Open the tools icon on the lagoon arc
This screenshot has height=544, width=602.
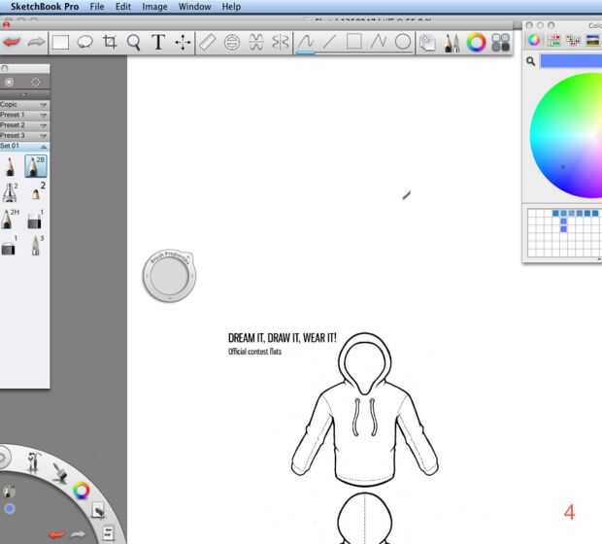tap(33, 461)
